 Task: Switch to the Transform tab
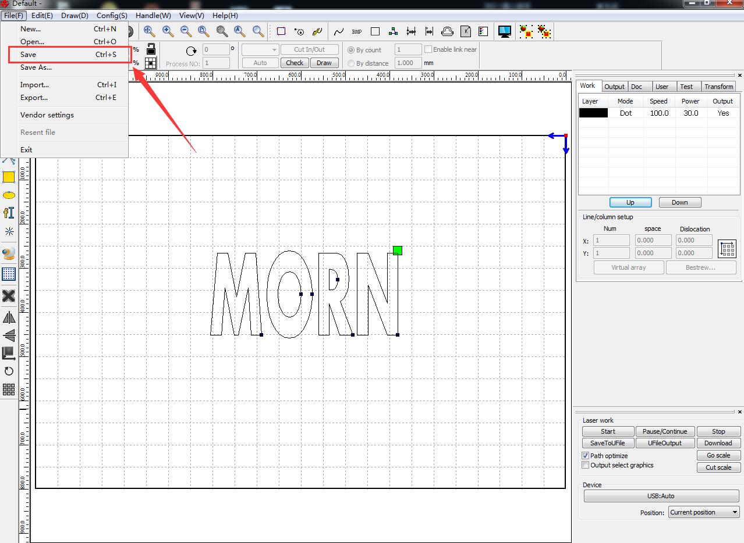pyautogui.click(x=719, y=87)
